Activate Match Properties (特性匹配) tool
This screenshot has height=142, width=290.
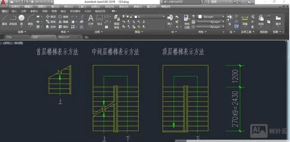point(187,22)
